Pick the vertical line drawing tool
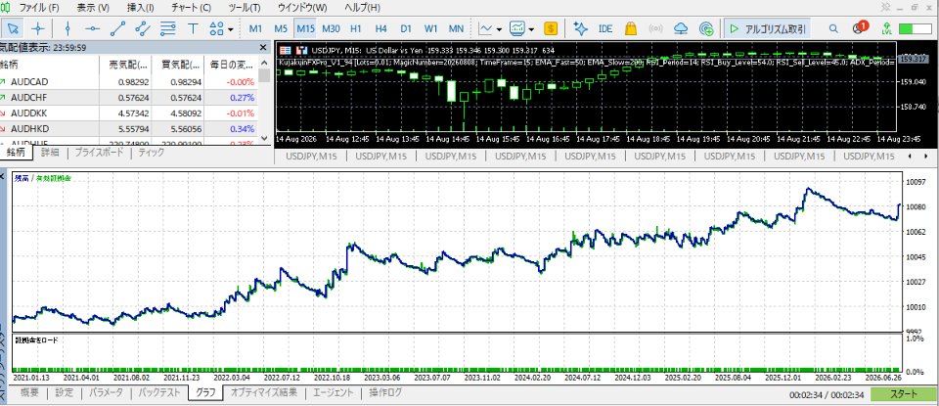 pos(67,28)
